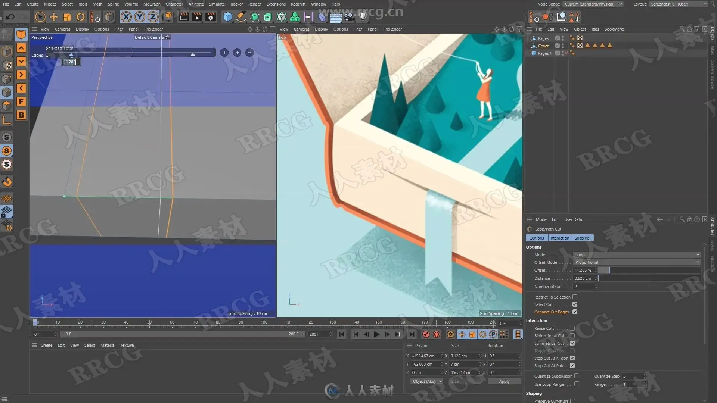
Task: Uncheck Connect Cut Edges
Action: click(x=575, y=312)
